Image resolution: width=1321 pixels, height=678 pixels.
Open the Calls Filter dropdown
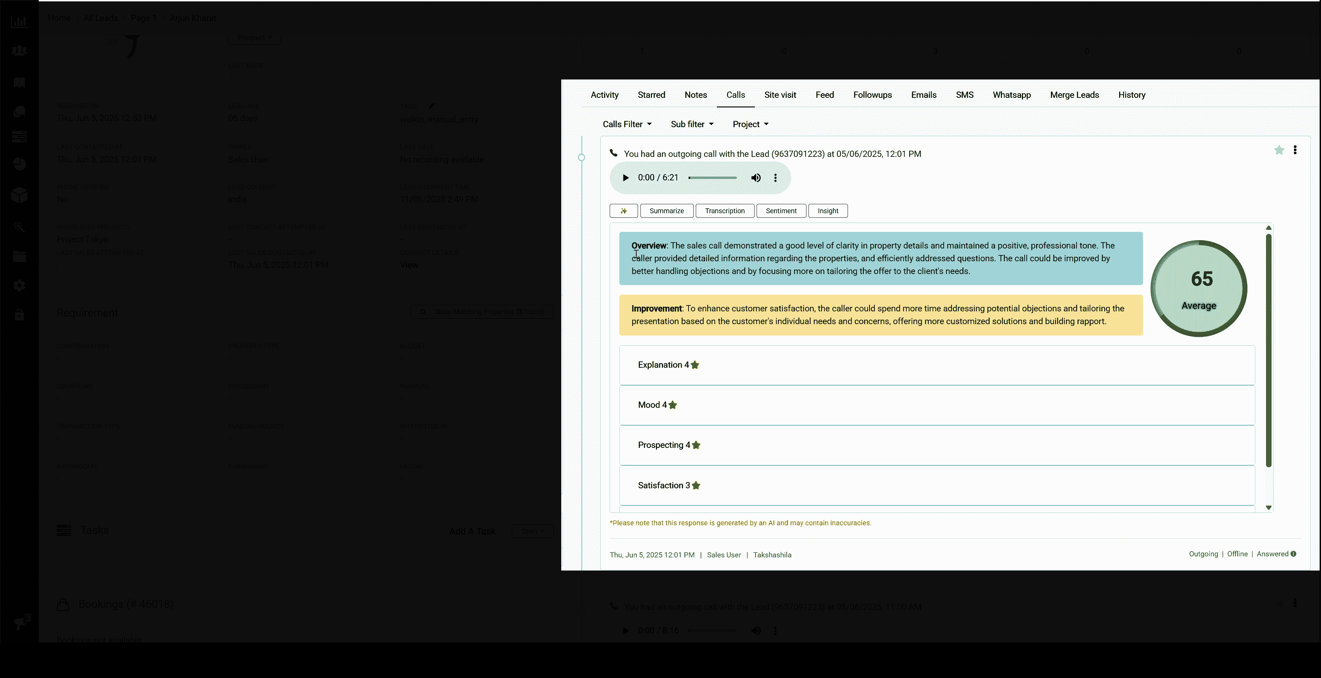pos(627,124)
